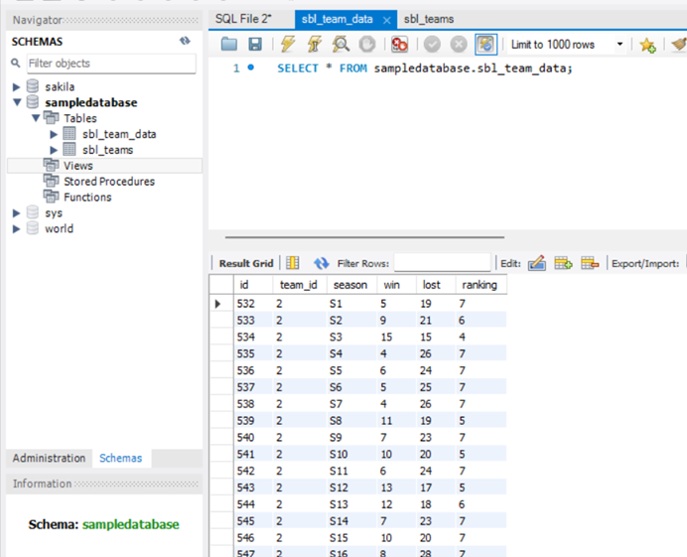Switch to SQL File 2 tab
The height and width of the screenshot is (557, 687).
[243, 19]
